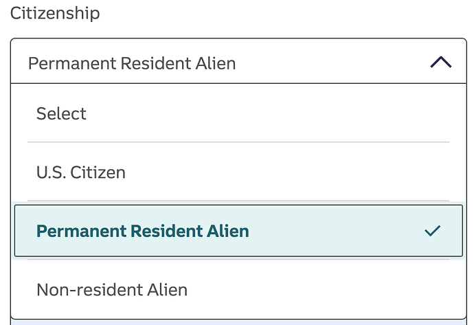The height and width of the screenshot is (325, 474).
Task: Click the chevron arrow to collapse Citizenship dropdown
Action: click(x=440, y=63)
